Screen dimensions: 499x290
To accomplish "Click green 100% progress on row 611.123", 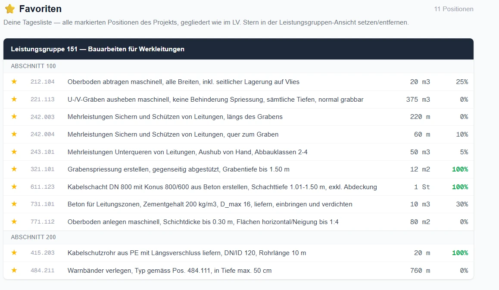I will coord(460,187).
